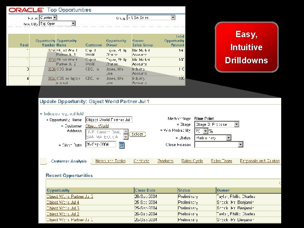304x228 pixels.
Task: Click the Rank column header
Action: click(x=24, y=45)
